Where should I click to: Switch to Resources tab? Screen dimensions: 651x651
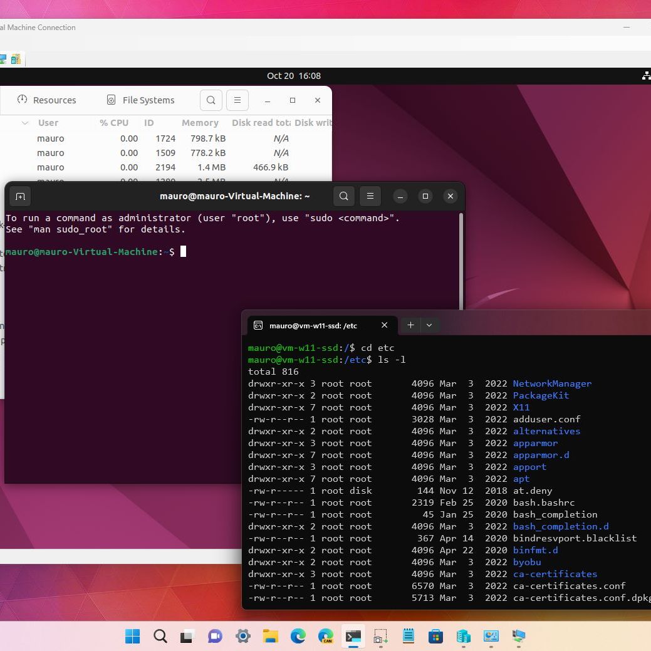pyautogui.click(x=47, y=100)
